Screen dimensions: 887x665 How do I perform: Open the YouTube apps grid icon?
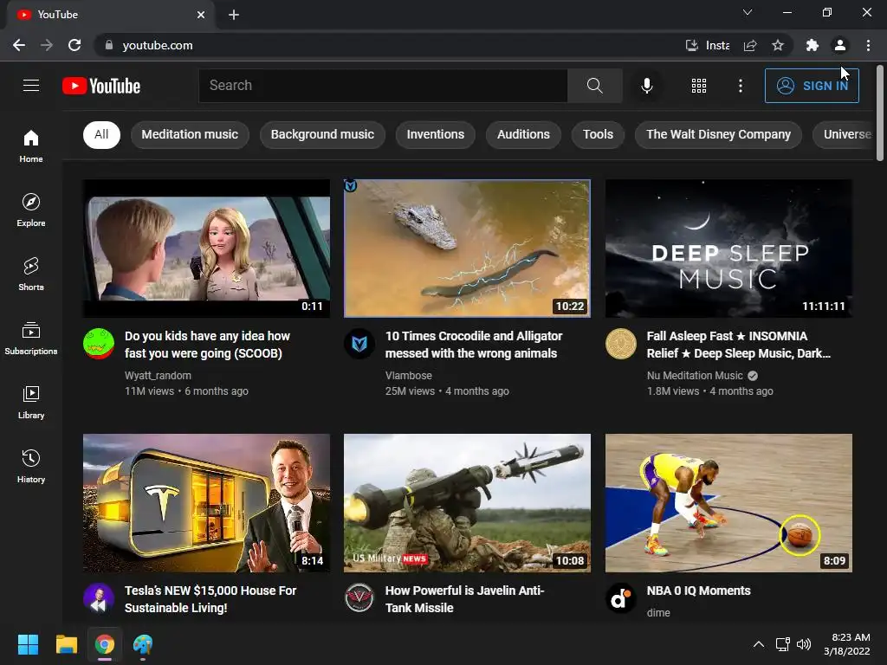(x=699, y=86)
